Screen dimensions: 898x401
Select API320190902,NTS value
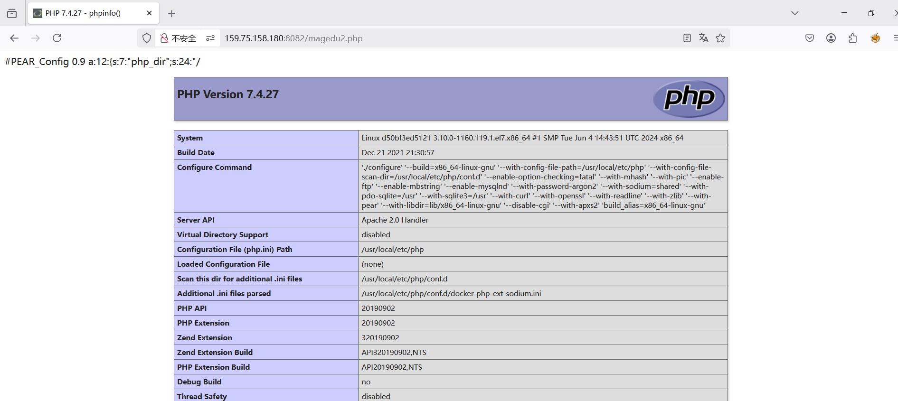394,353
